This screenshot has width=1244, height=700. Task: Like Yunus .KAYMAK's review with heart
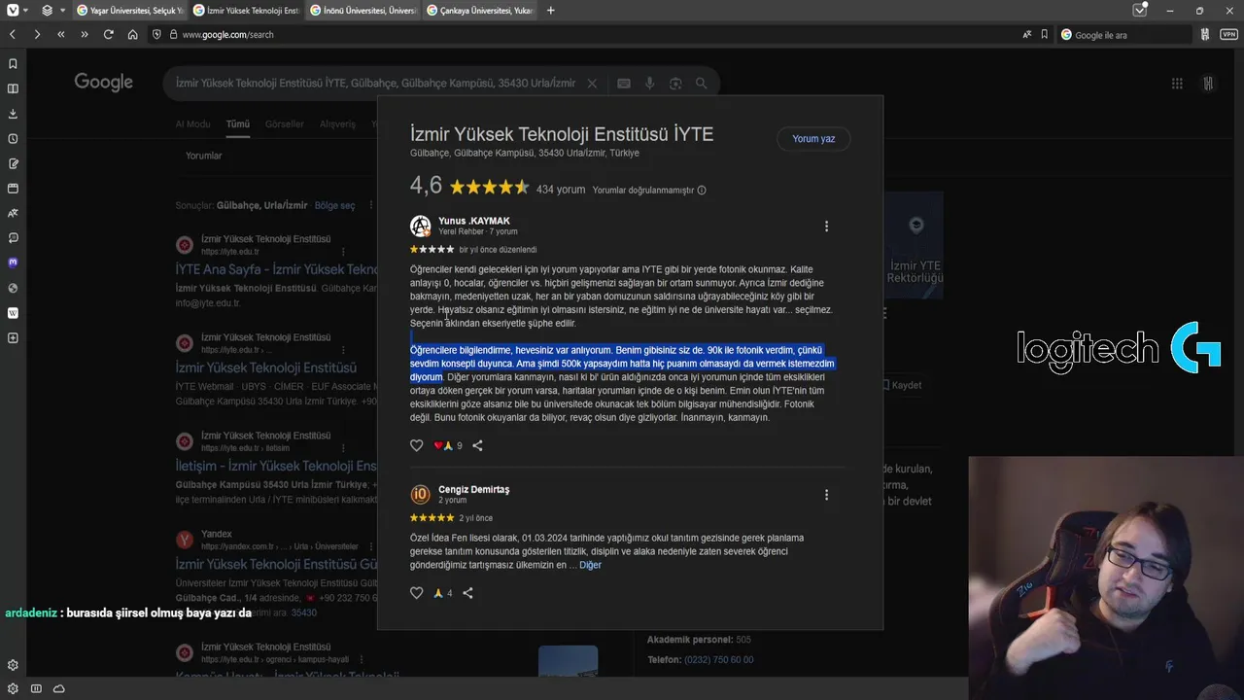417,445
